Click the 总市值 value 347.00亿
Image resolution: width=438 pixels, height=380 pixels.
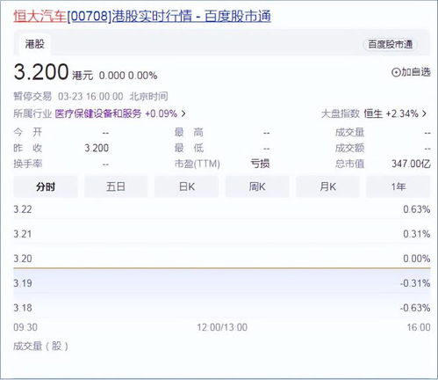[x=411, y=164]
